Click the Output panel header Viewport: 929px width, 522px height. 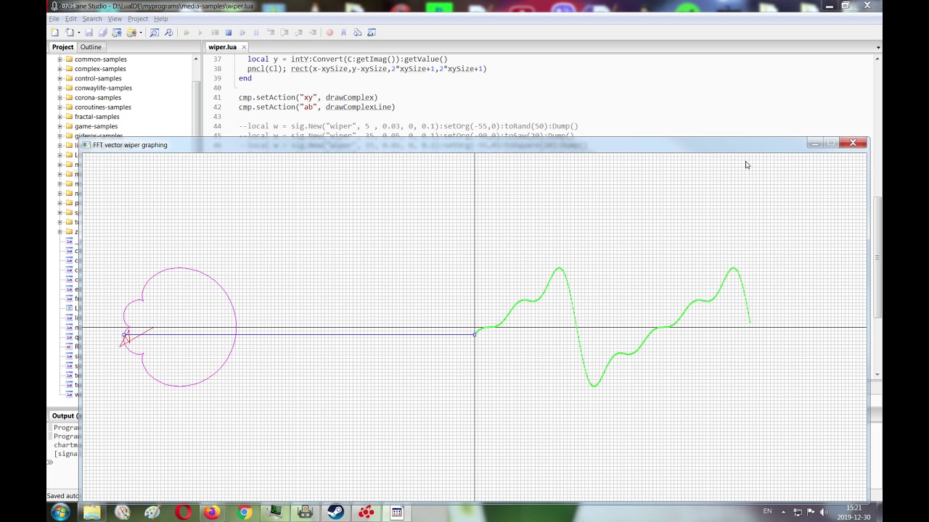(64, 416)
